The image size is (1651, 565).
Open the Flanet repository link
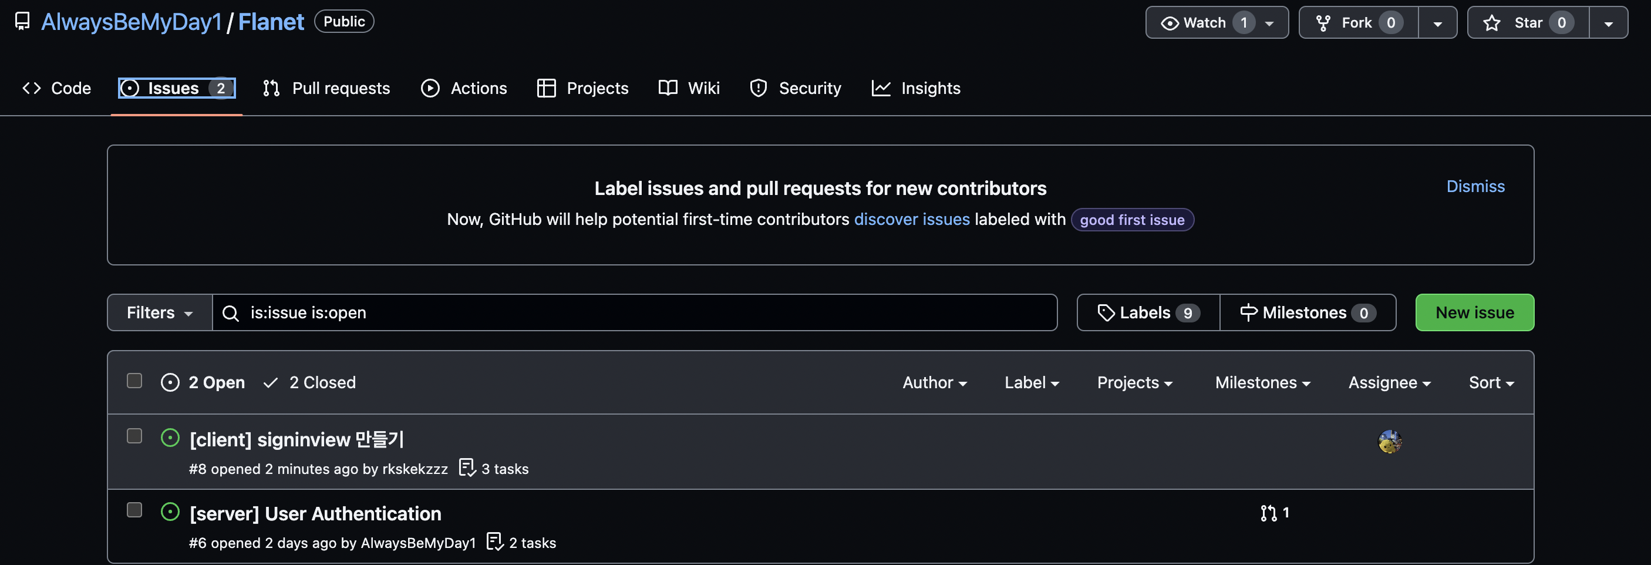(x=271, y=22)
